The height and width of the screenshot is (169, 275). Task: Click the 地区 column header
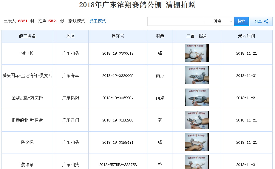point(71,36)
